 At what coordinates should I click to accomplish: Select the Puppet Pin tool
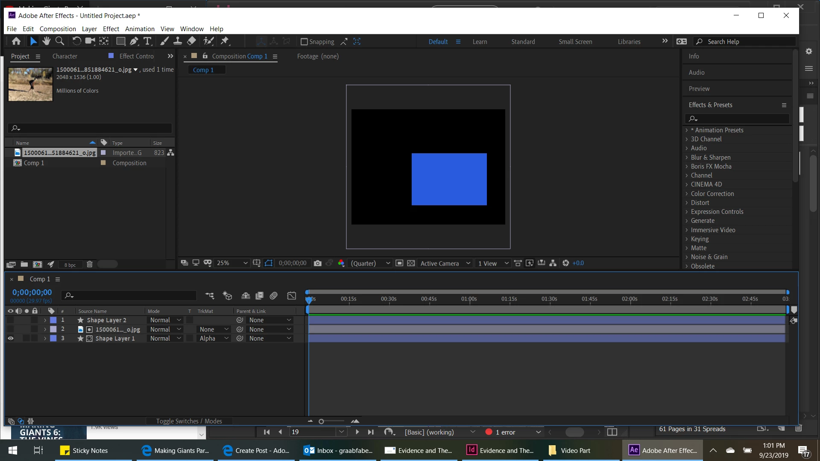click(225, 41)
